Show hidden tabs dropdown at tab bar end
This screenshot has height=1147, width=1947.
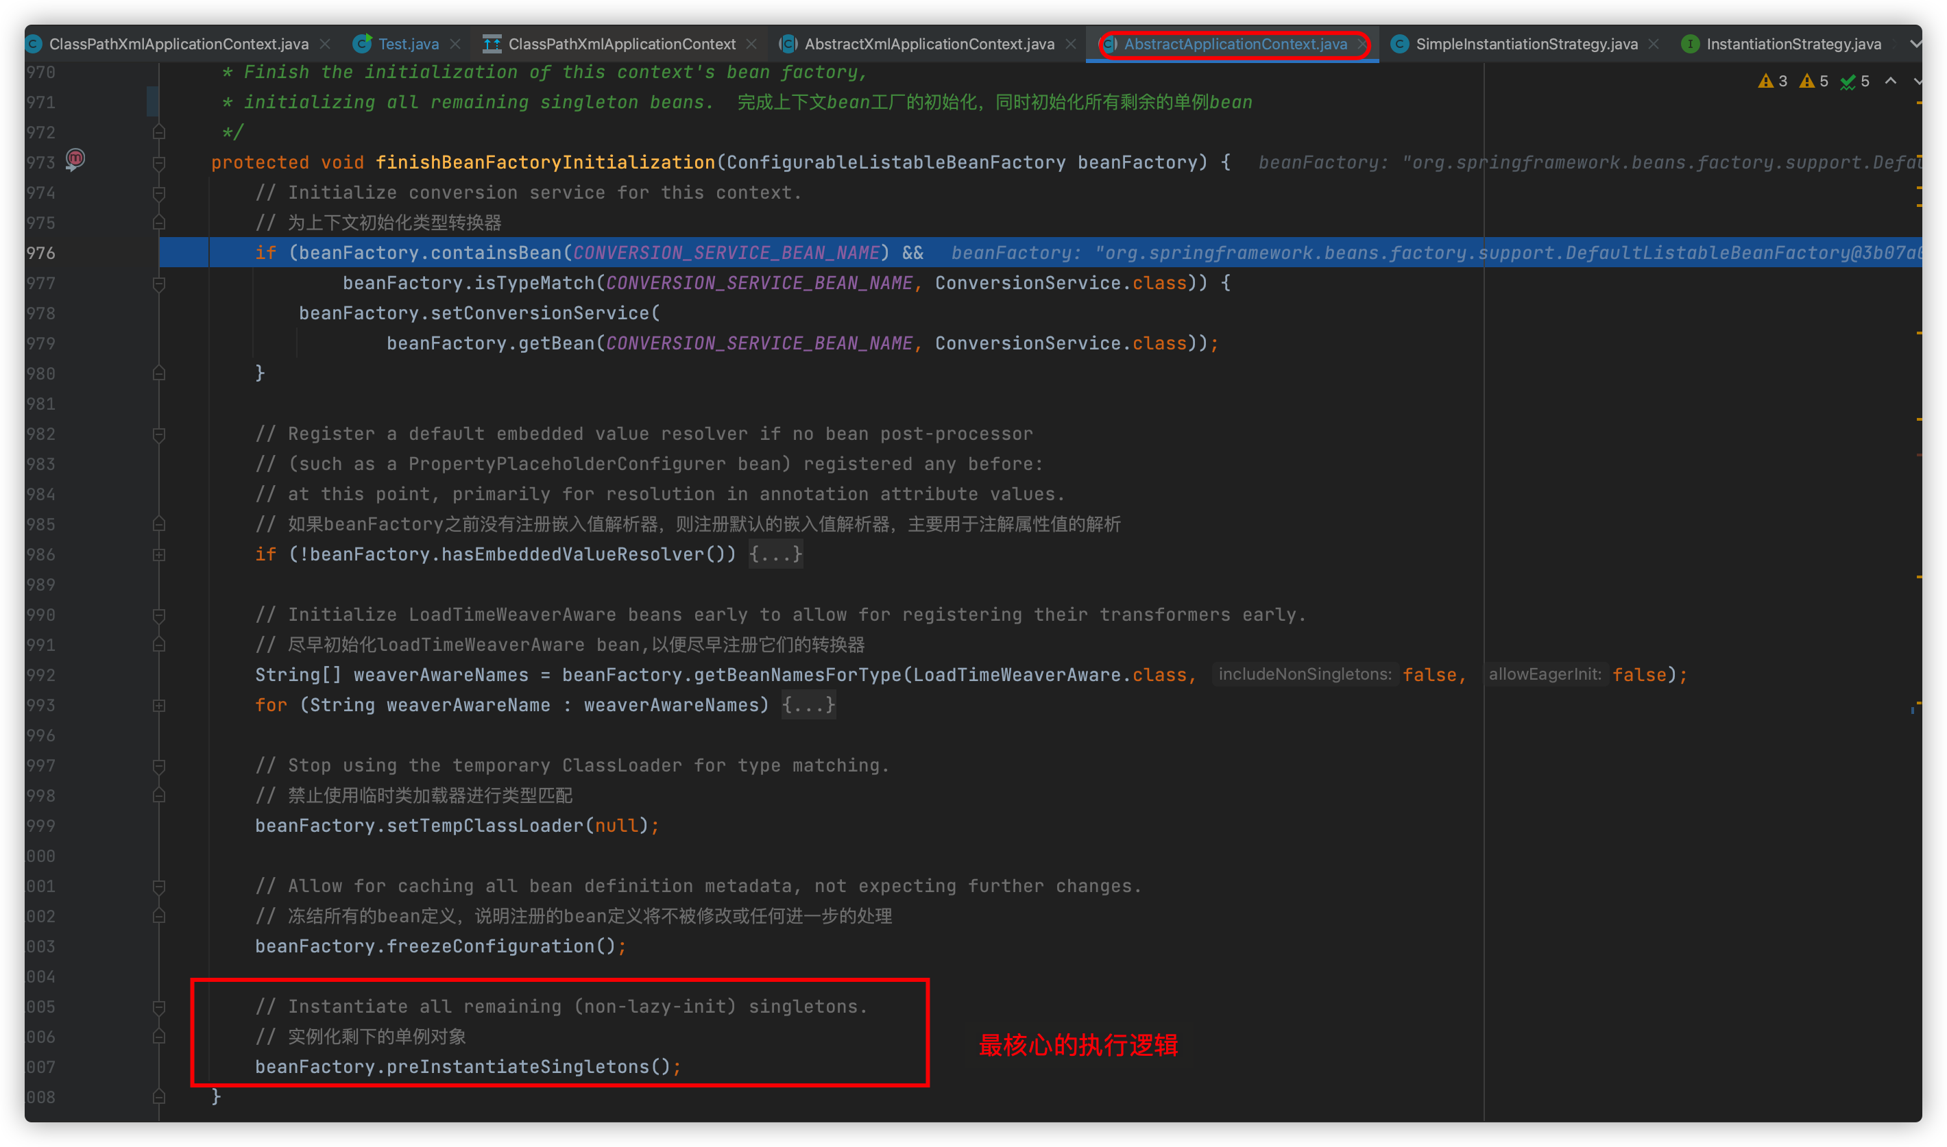(x=1915, y=44)
